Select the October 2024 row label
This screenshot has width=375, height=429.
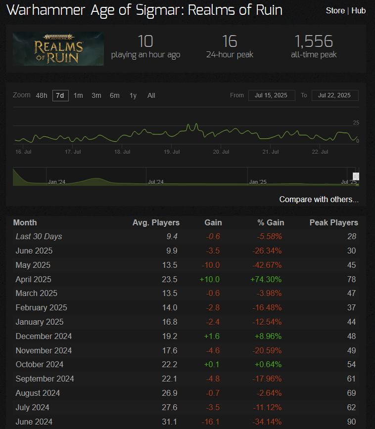(40, 364)
